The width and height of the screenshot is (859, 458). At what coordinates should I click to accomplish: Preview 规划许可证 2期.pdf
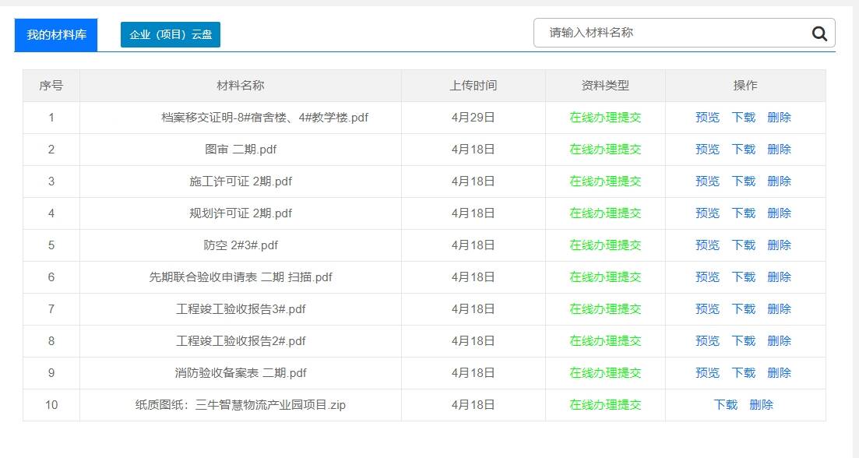point(707,213)
